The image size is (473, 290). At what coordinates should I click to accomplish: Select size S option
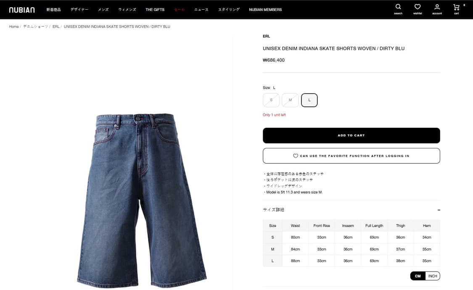click(271, 100)
